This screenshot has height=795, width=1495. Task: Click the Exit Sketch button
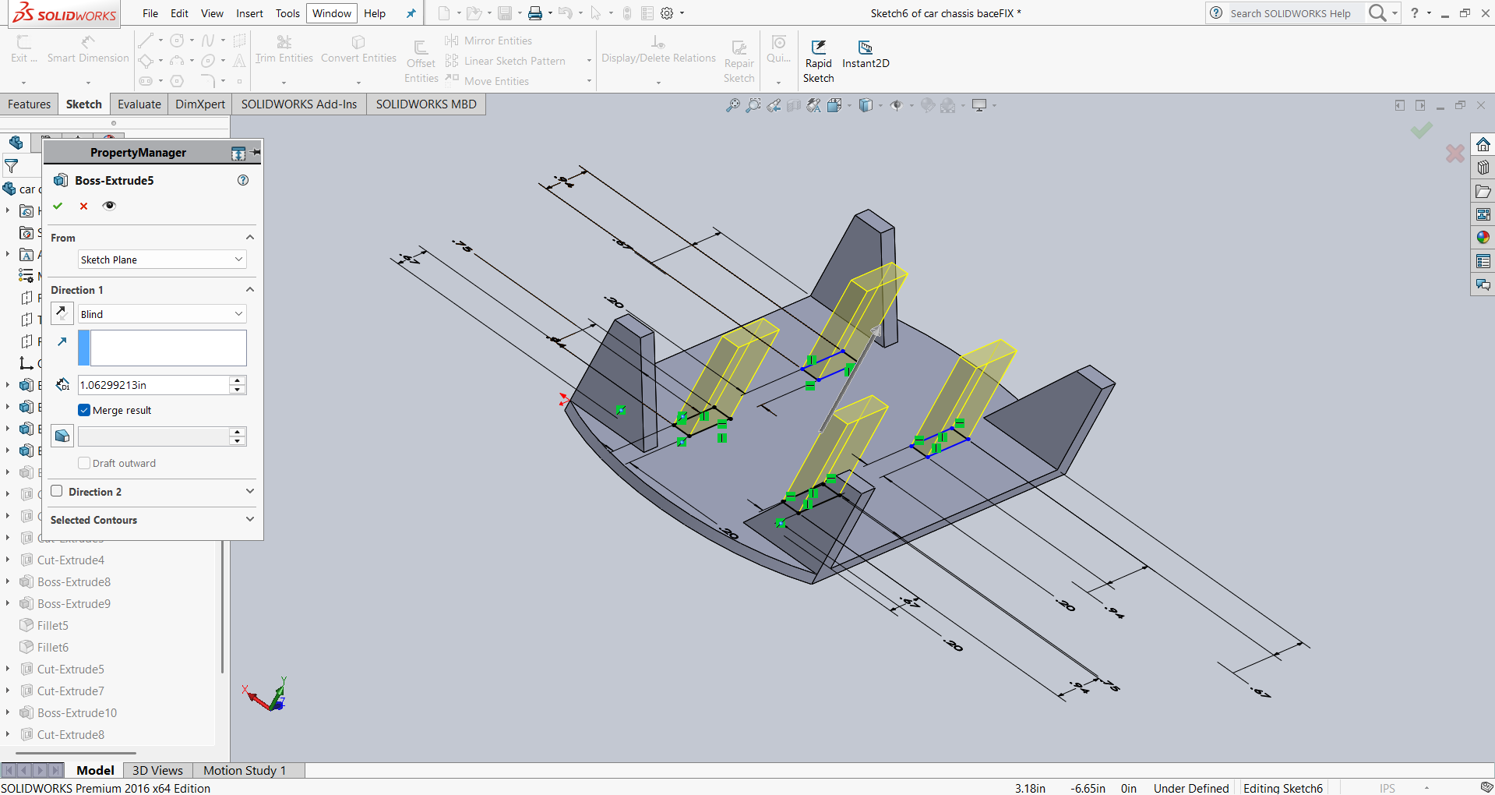(x=23, y=50)
